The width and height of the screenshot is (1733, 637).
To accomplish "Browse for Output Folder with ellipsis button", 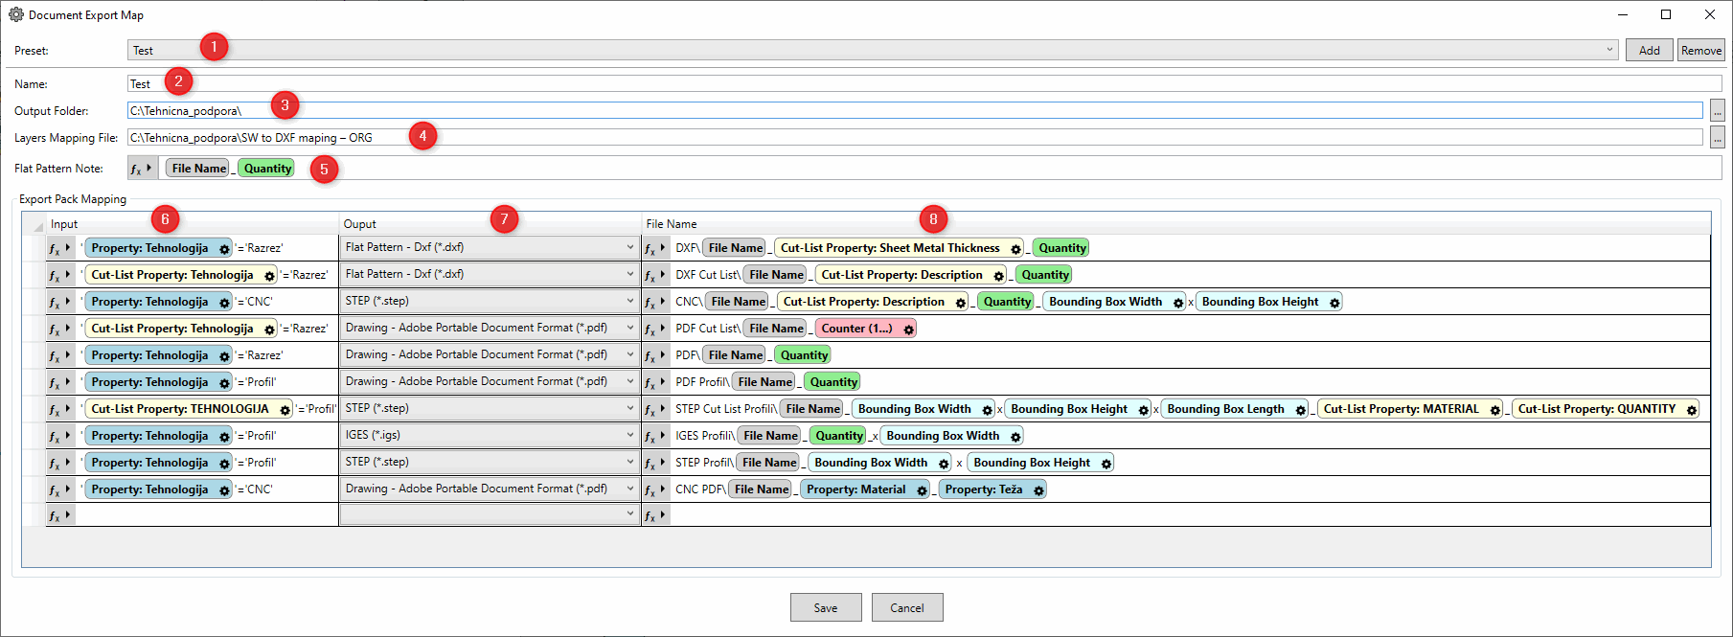I will click(x=1717, y=111).
